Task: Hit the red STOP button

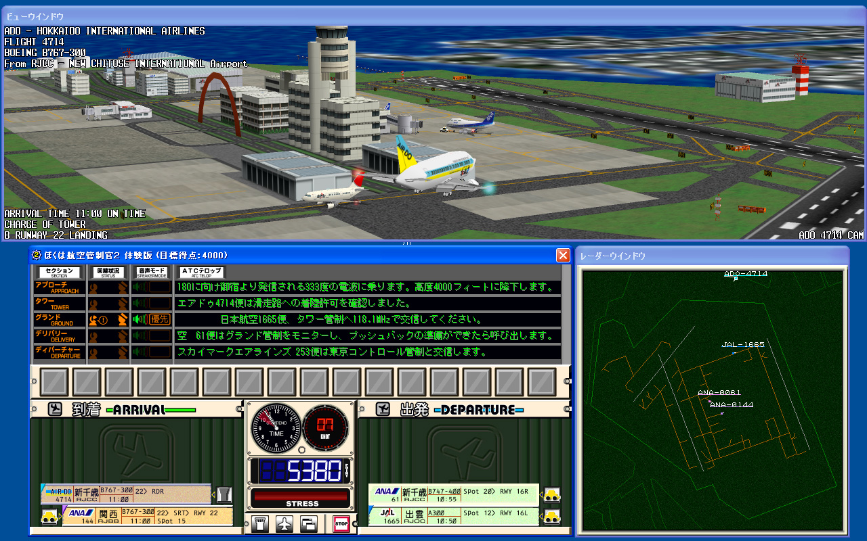Action: (x=341, y=523)
